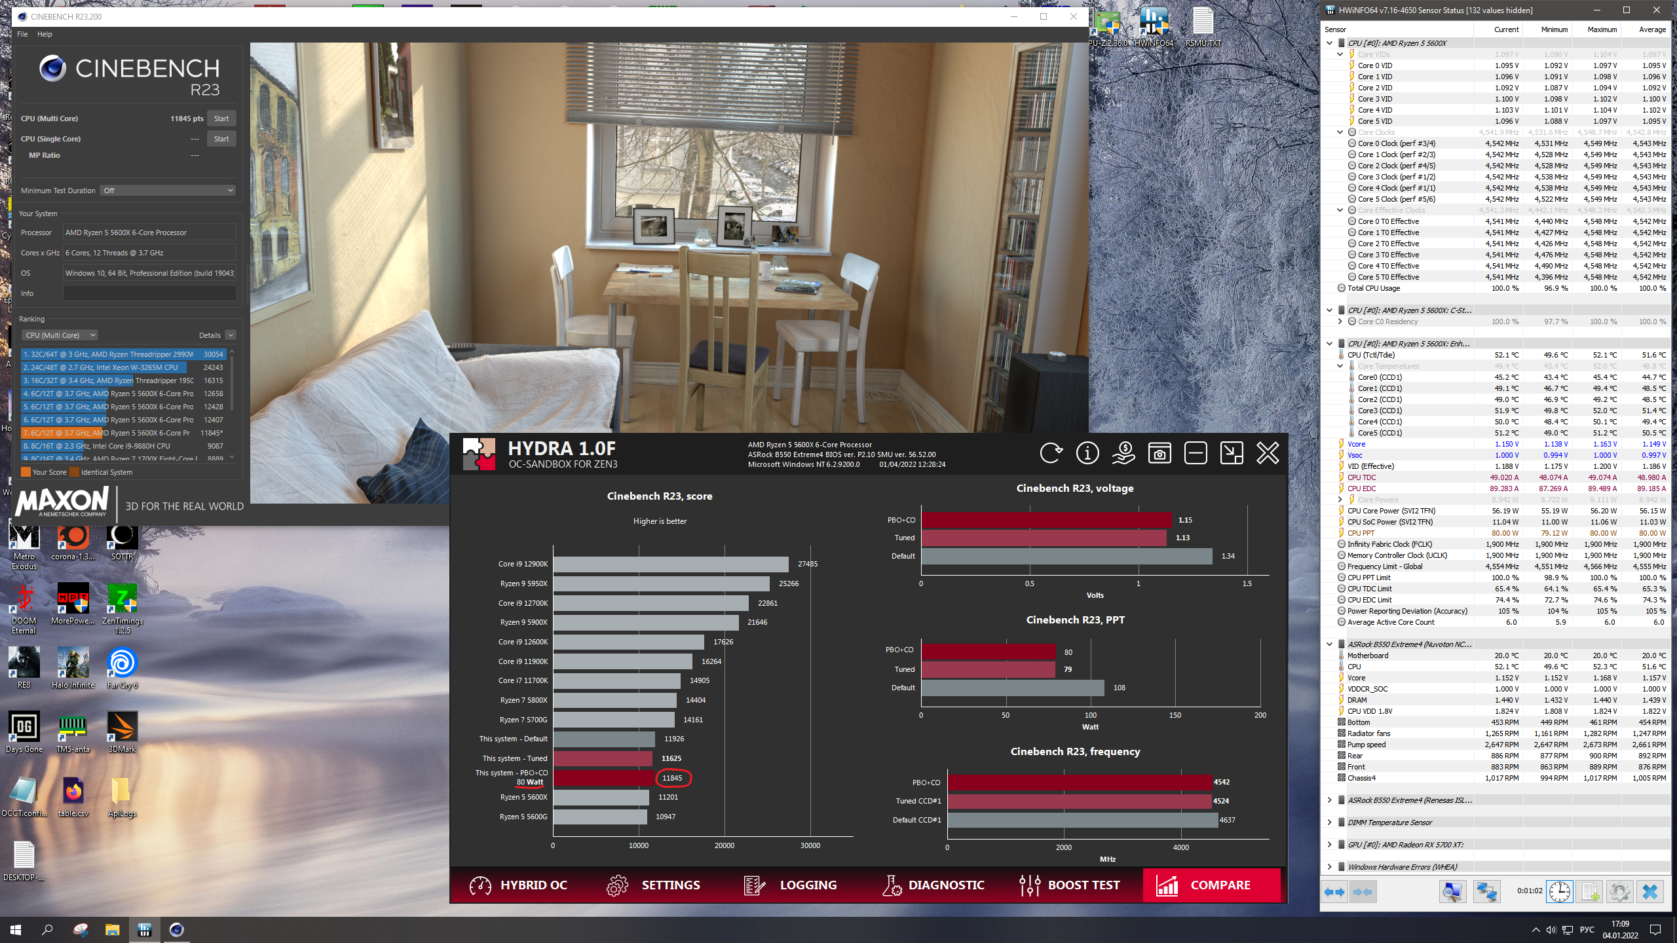The image size is (1677, 943).
Task: Open the Minimum Test Duration dropdown
Action: [x=168, y=191]
